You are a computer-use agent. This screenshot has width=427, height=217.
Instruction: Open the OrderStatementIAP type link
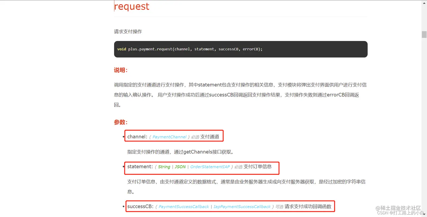210,167
